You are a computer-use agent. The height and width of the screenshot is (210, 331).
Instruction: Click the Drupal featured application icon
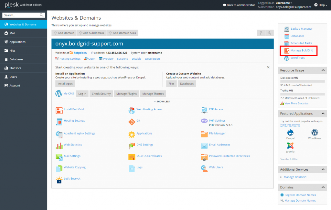click(x=290, y=133)
